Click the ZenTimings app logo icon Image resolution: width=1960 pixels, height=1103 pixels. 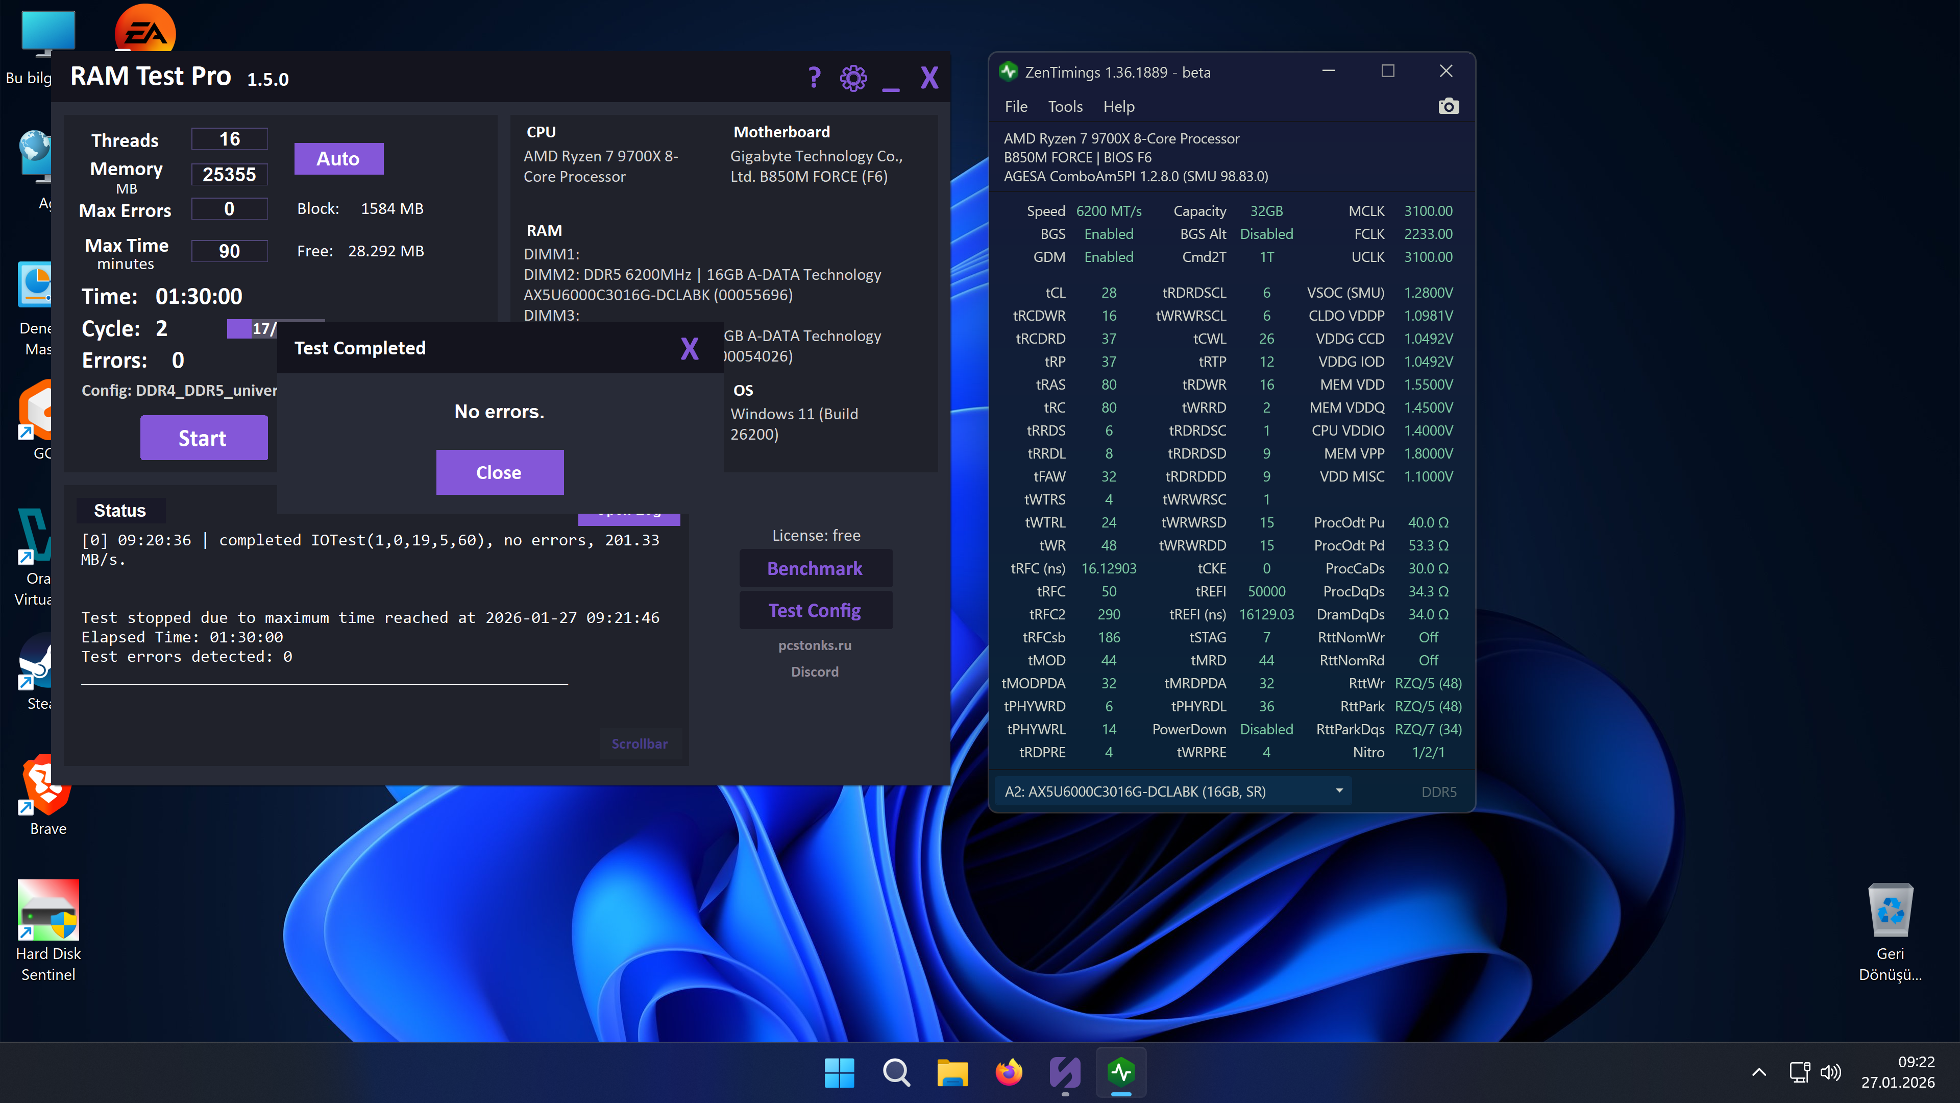[1009, 71]
